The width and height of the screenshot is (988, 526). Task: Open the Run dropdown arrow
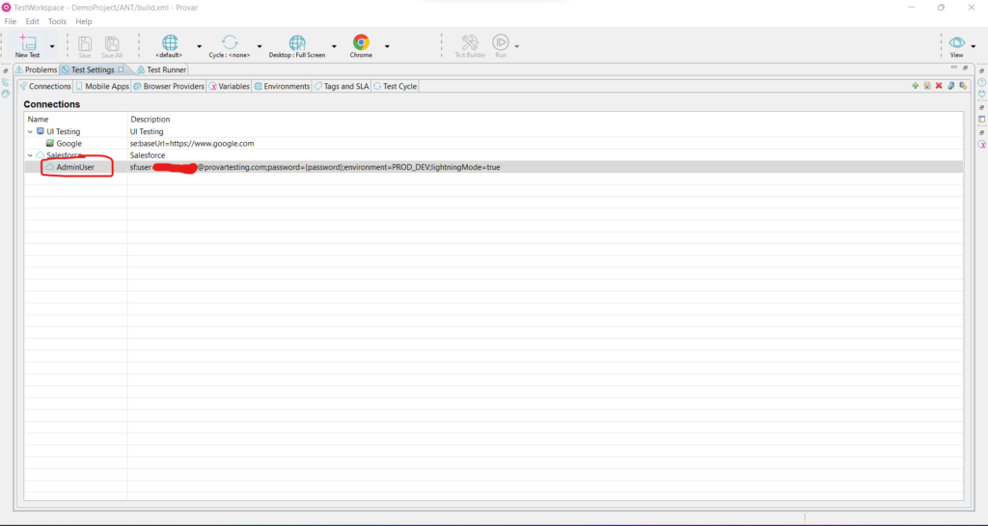point(517,46)
